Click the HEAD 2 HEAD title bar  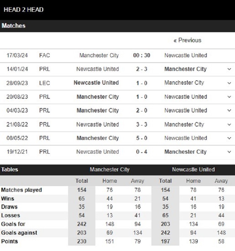pyautogui.click(x=117, y=10)
